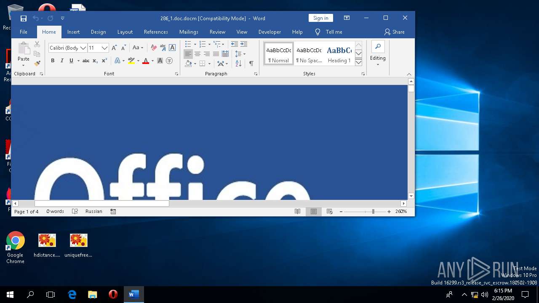Collapse the ribbon with the chevron
Screen dimensions: 539x303
point(409,74)
